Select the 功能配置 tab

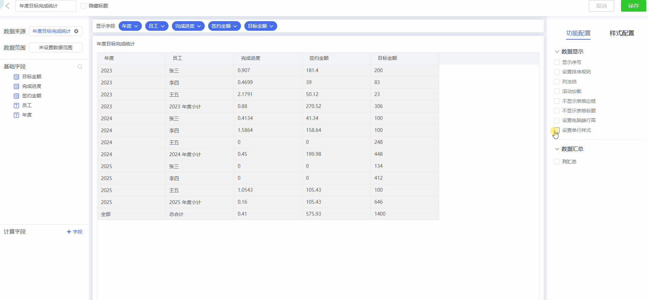point(578,33)
